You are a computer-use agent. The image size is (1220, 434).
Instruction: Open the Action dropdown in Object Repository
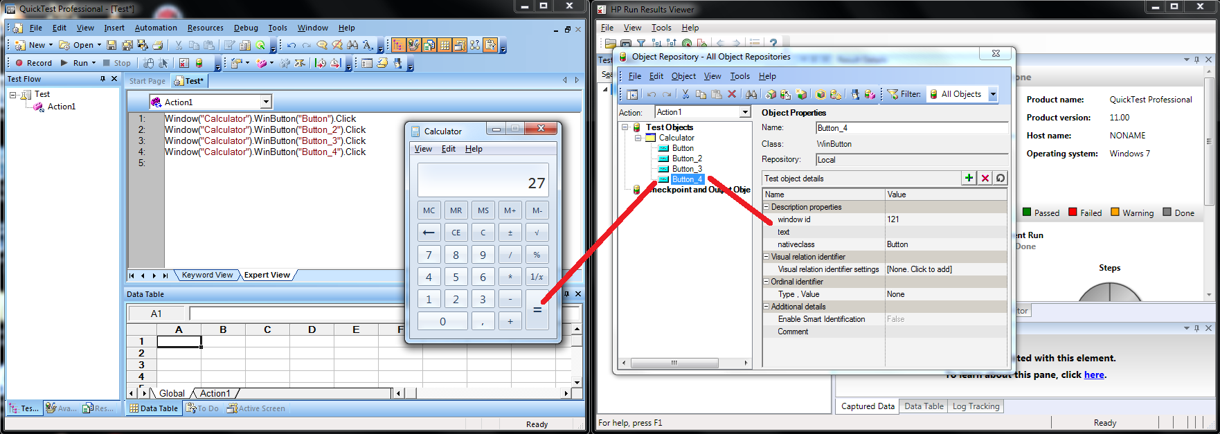tap(745, 112)
